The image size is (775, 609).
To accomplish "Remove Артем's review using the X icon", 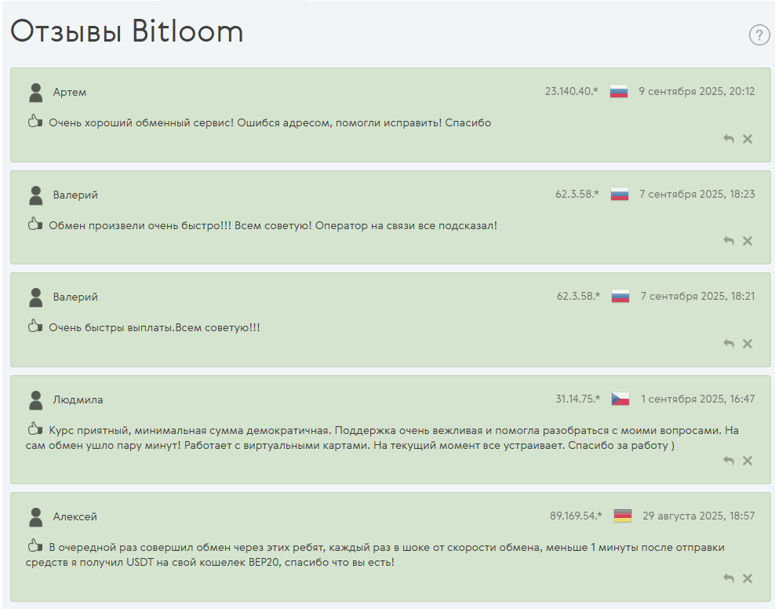I will tap(747, 138).
